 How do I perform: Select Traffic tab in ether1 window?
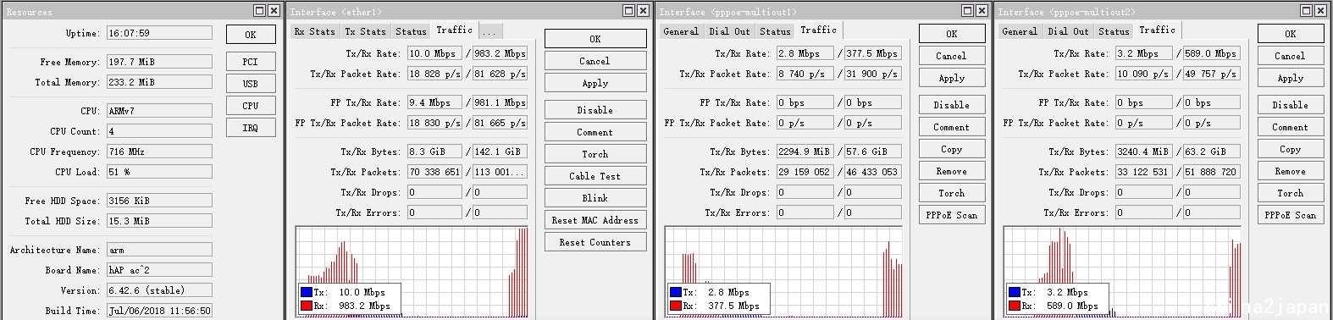[x=454, y=30]
